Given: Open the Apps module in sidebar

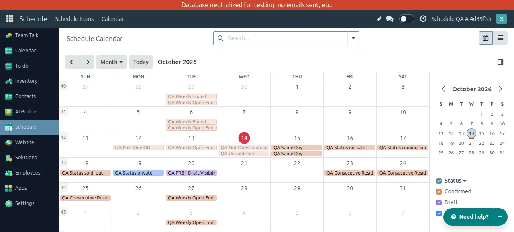Looking at the screenshot, I should 29,188.
